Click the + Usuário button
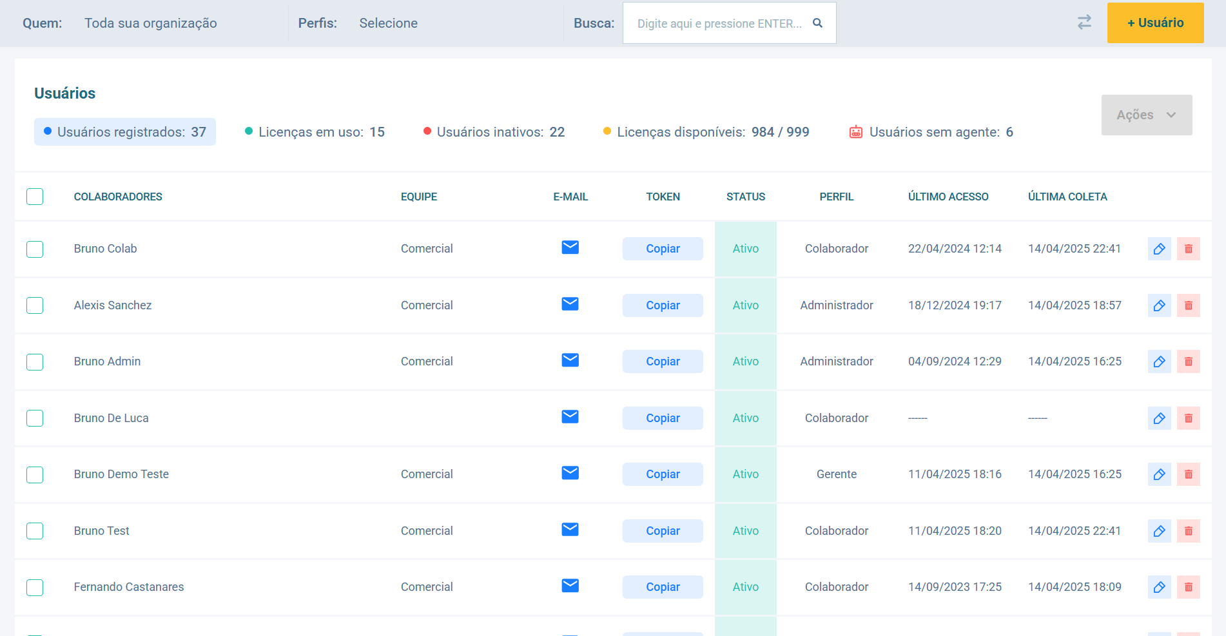The height and width of the screenshot is (636, 1226). coord(1154,23)
